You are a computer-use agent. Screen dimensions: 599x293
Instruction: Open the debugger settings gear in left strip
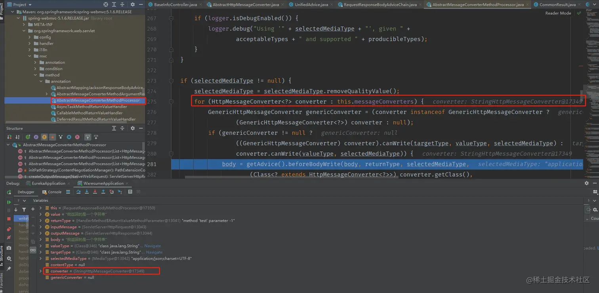tap(9, 258)
